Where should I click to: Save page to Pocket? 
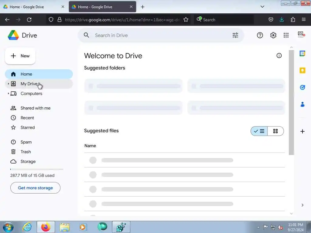[271, 19]
